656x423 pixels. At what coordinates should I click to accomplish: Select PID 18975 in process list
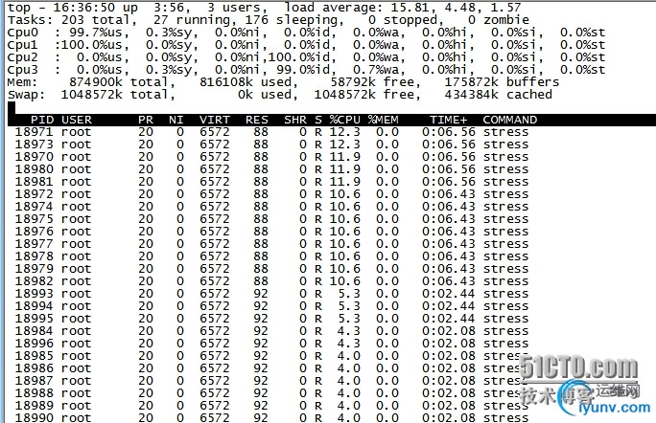35,219
